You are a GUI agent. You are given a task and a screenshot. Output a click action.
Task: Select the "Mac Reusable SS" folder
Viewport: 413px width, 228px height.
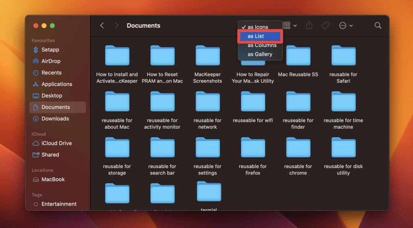tap(298, 60)
